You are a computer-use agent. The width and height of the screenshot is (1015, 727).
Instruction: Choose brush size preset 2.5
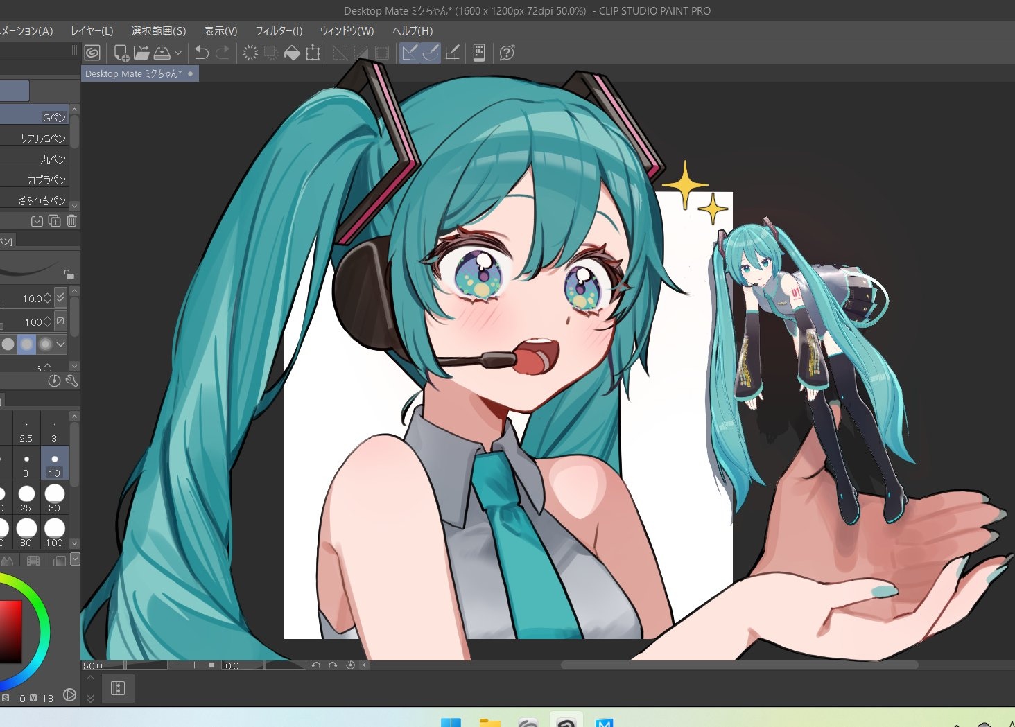click(26, 428)
